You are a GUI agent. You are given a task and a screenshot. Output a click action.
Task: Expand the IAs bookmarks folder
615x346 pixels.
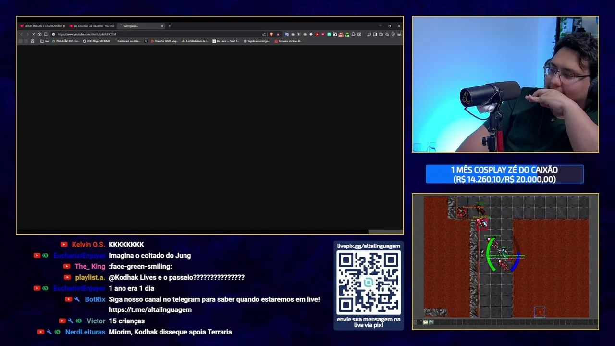45,41
